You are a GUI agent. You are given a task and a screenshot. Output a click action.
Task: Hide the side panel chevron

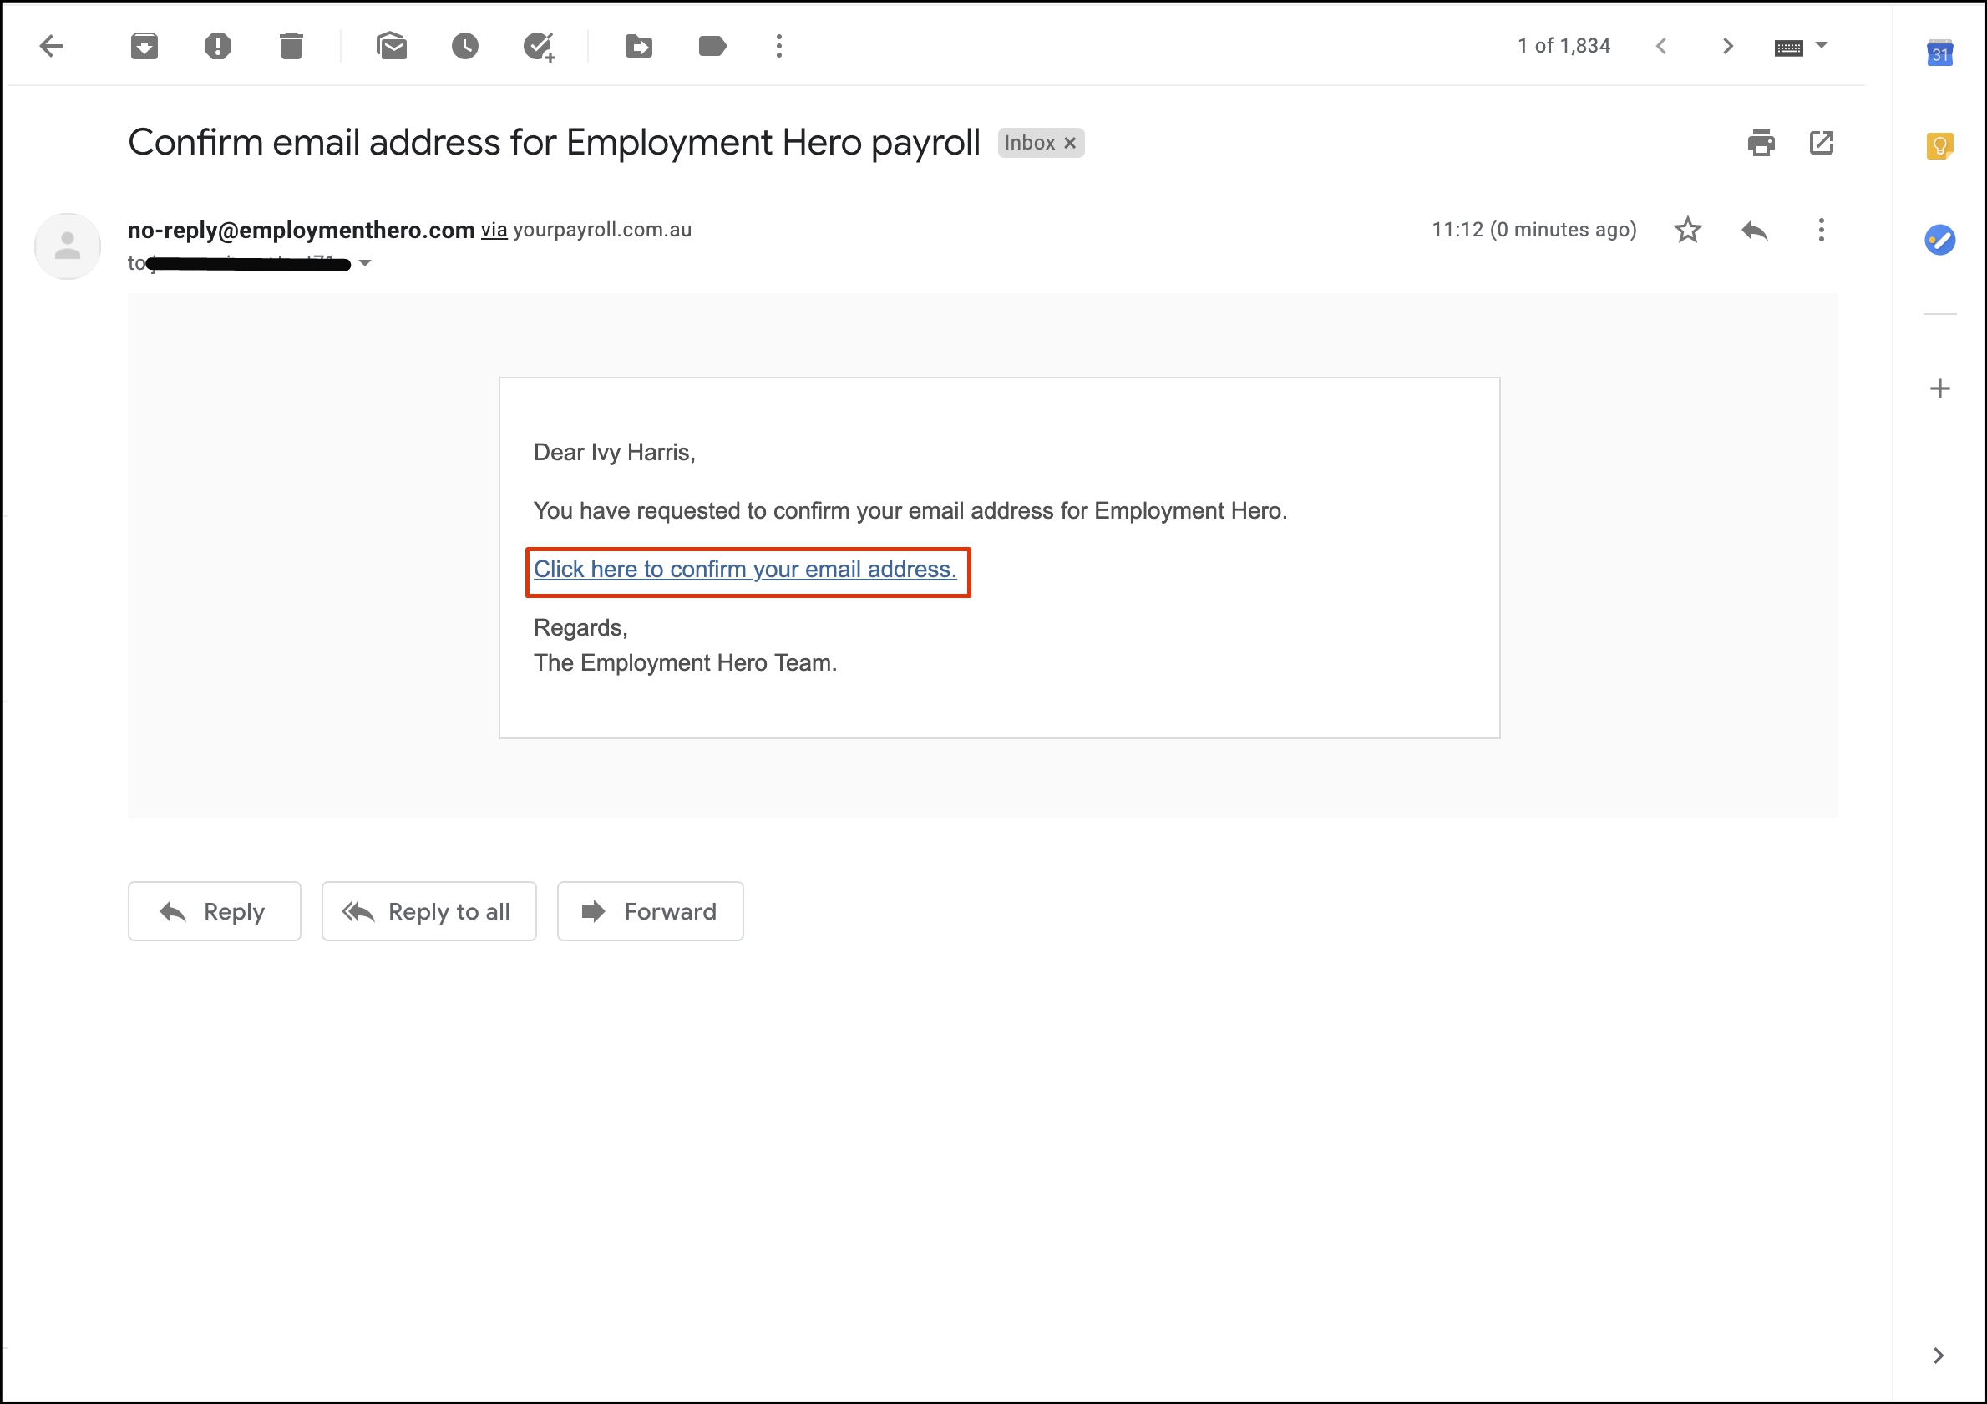click(1939, 1356)
